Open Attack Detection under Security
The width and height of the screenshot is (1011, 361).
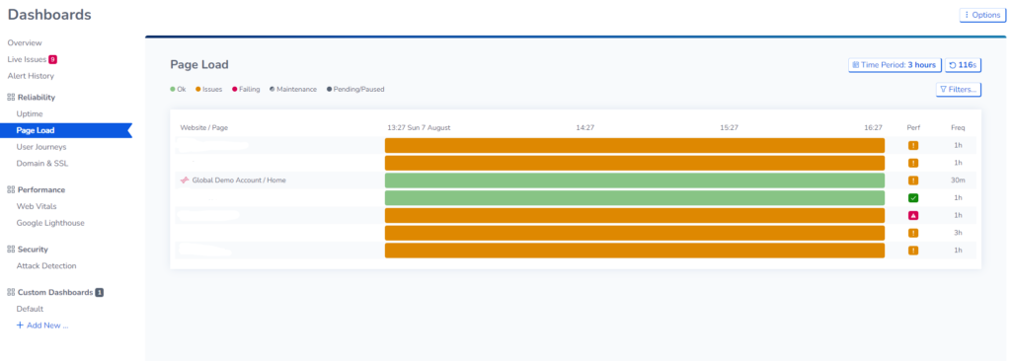(46, 265)
